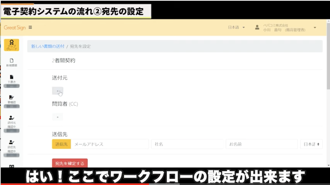330x185 pixels.
Task: Add a sender with the plus under 送付元
Action: [58, 91]
